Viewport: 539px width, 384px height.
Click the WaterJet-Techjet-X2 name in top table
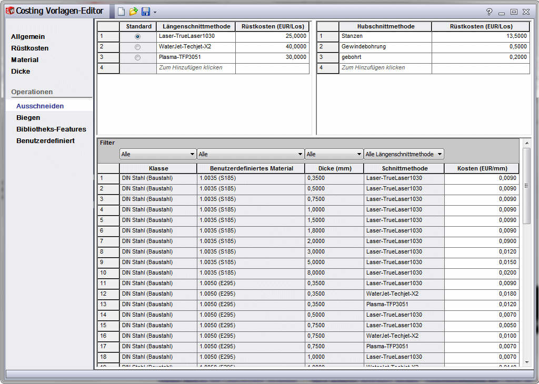click(196, 47)
